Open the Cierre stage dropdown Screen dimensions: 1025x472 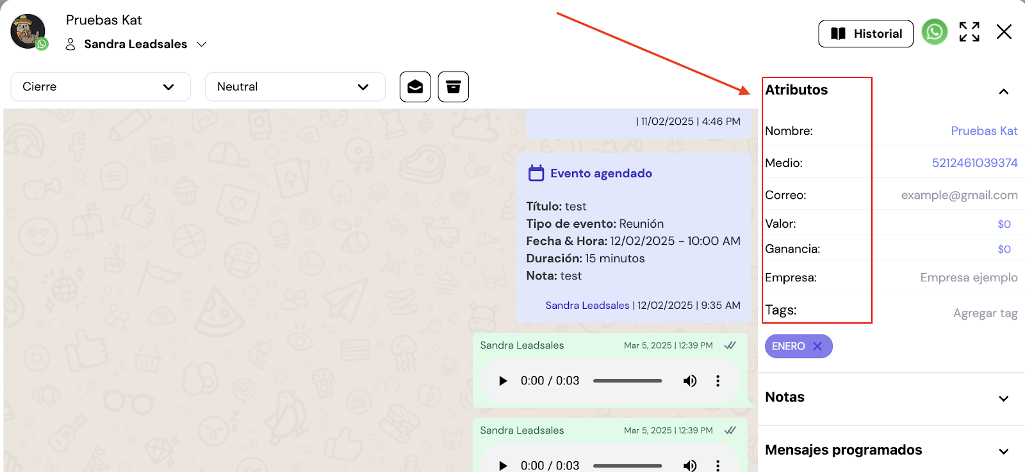[101, 87]
